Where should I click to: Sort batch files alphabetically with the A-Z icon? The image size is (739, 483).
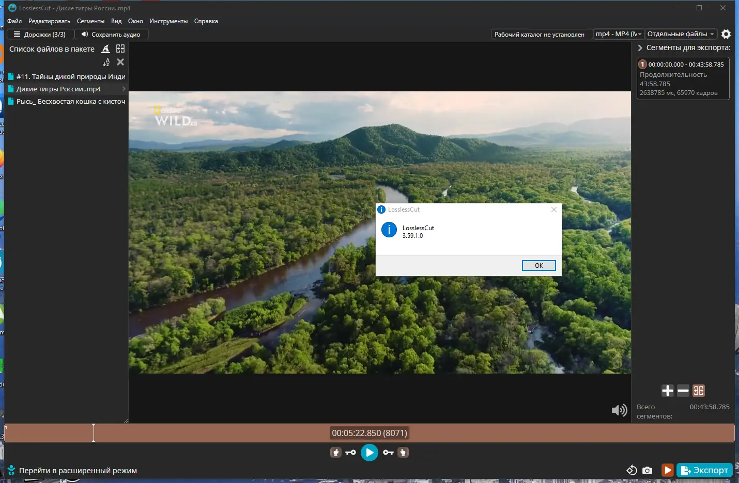pyautogui.click(x=106, y=62)
